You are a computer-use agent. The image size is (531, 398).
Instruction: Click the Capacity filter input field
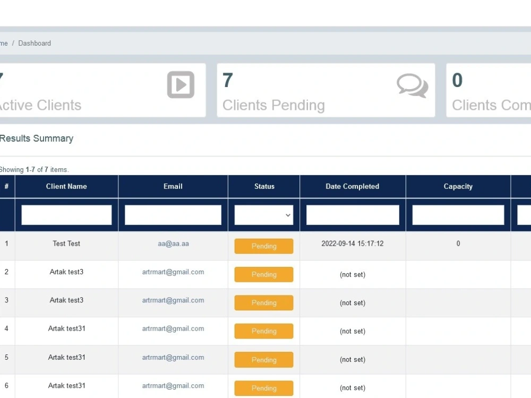[458, 215]
